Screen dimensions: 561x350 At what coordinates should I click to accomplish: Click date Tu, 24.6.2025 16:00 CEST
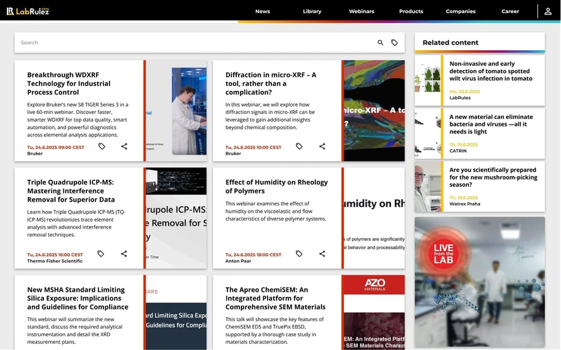[55, 255]
